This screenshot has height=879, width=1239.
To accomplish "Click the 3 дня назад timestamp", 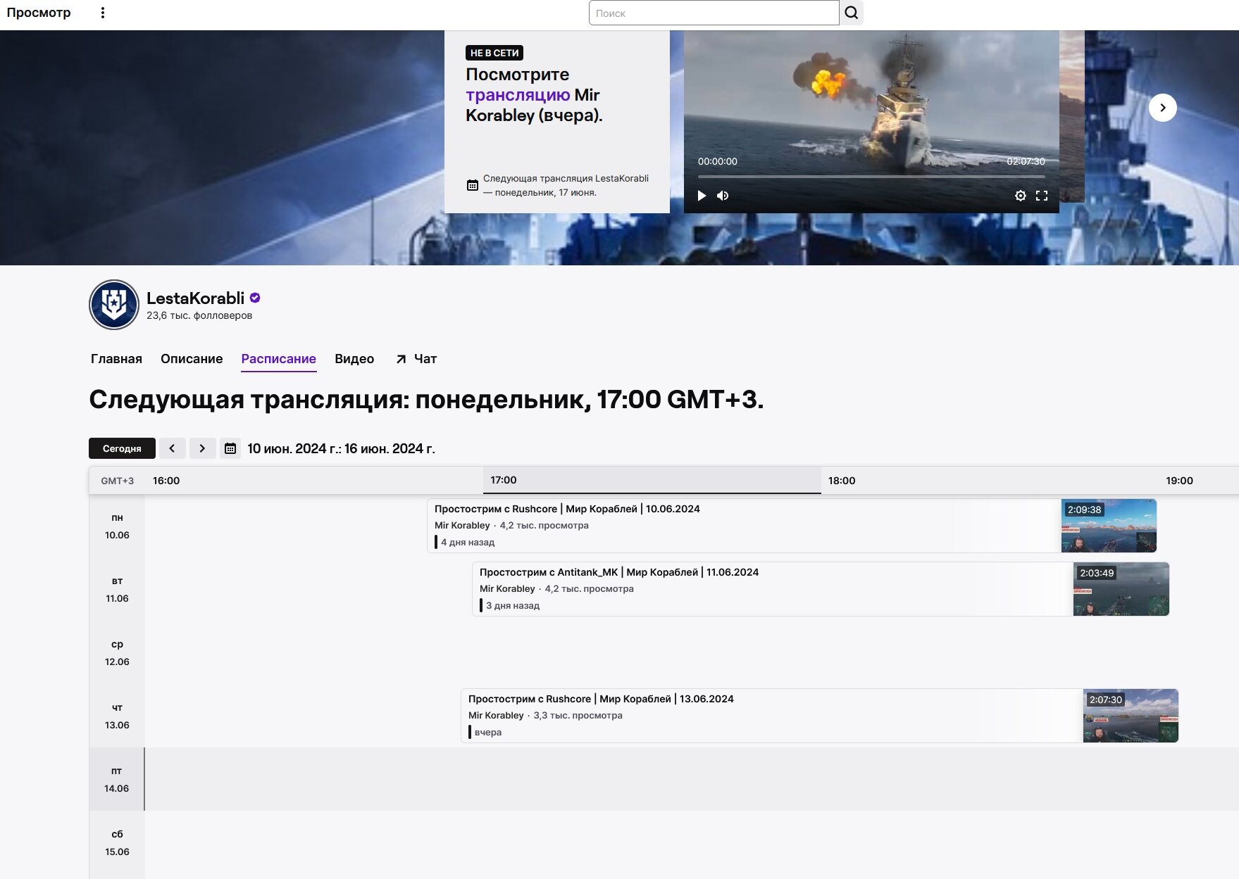I will pos(513,606).
